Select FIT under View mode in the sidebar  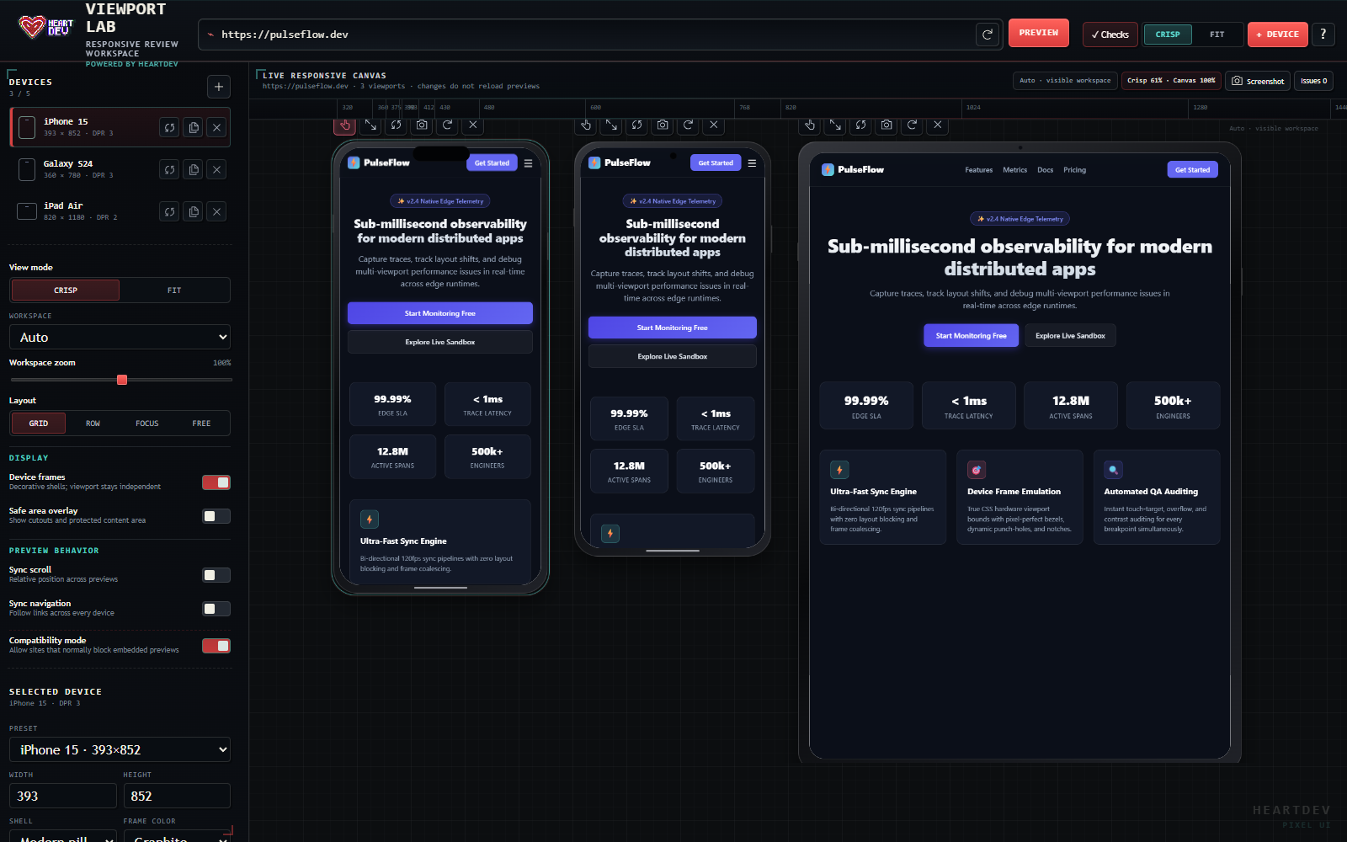click(174, 290)
